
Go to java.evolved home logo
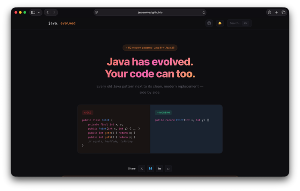[x=62, y=23]
